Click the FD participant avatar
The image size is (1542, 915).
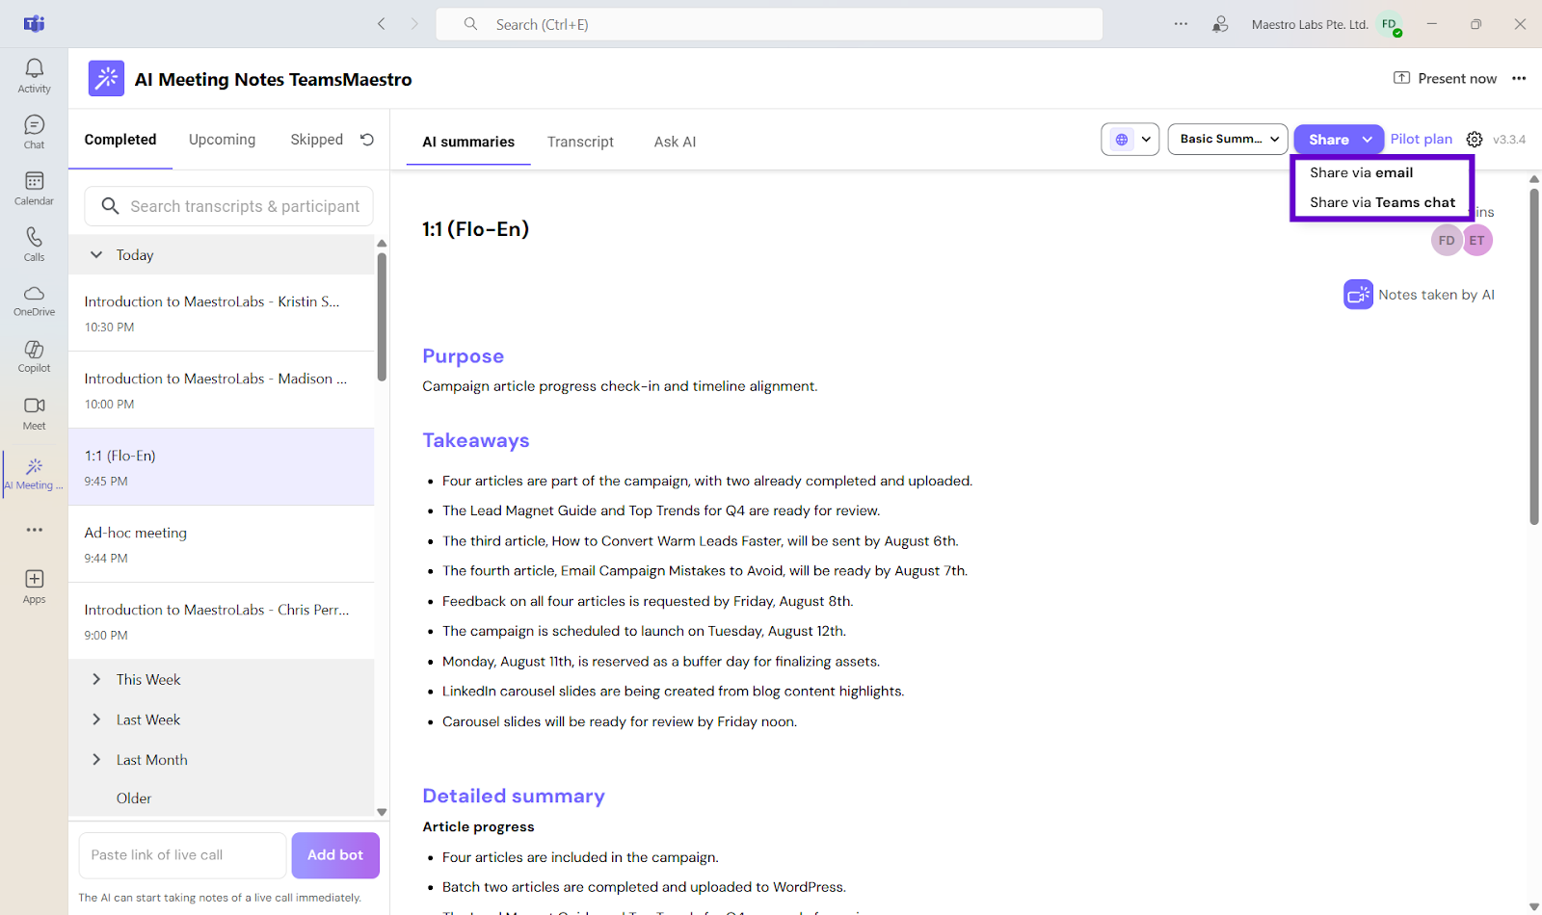(1447, 241)
